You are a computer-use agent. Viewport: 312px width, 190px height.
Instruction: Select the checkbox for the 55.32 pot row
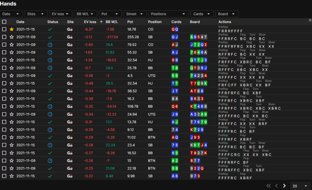[x=4, y=52]
